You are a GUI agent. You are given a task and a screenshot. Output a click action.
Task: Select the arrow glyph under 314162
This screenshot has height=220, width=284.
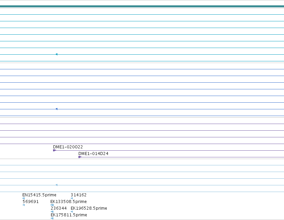(72, 198)
